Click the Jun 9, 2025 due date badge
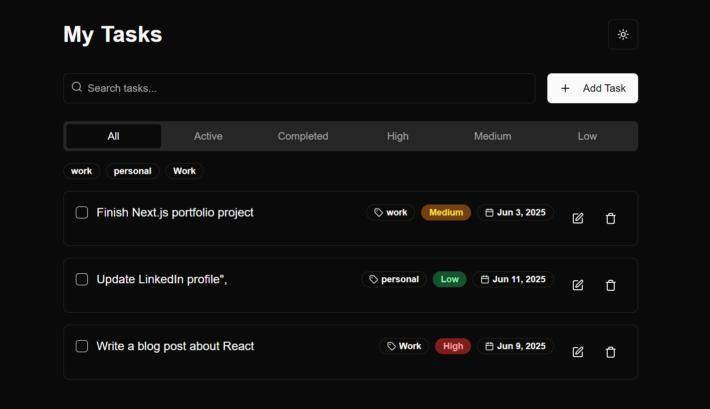This screenshot has height=409, width=710. pyautogui.click(x=515, y=346)
